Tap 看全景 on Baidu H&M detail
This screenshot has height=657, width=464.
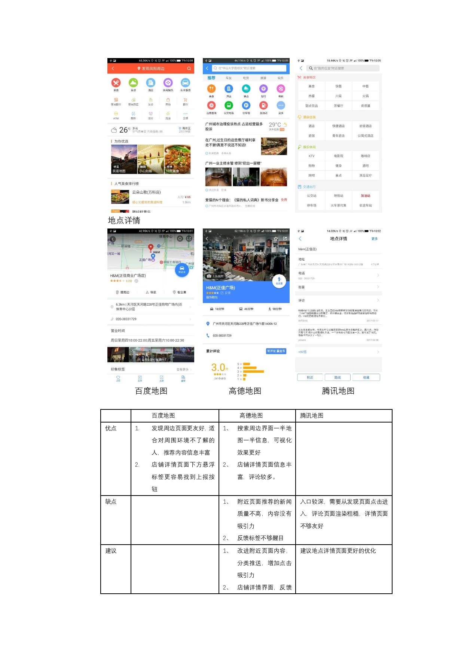click(179, 292)
